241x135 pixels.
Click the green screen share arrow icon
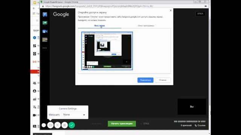(x=45, y=23)
